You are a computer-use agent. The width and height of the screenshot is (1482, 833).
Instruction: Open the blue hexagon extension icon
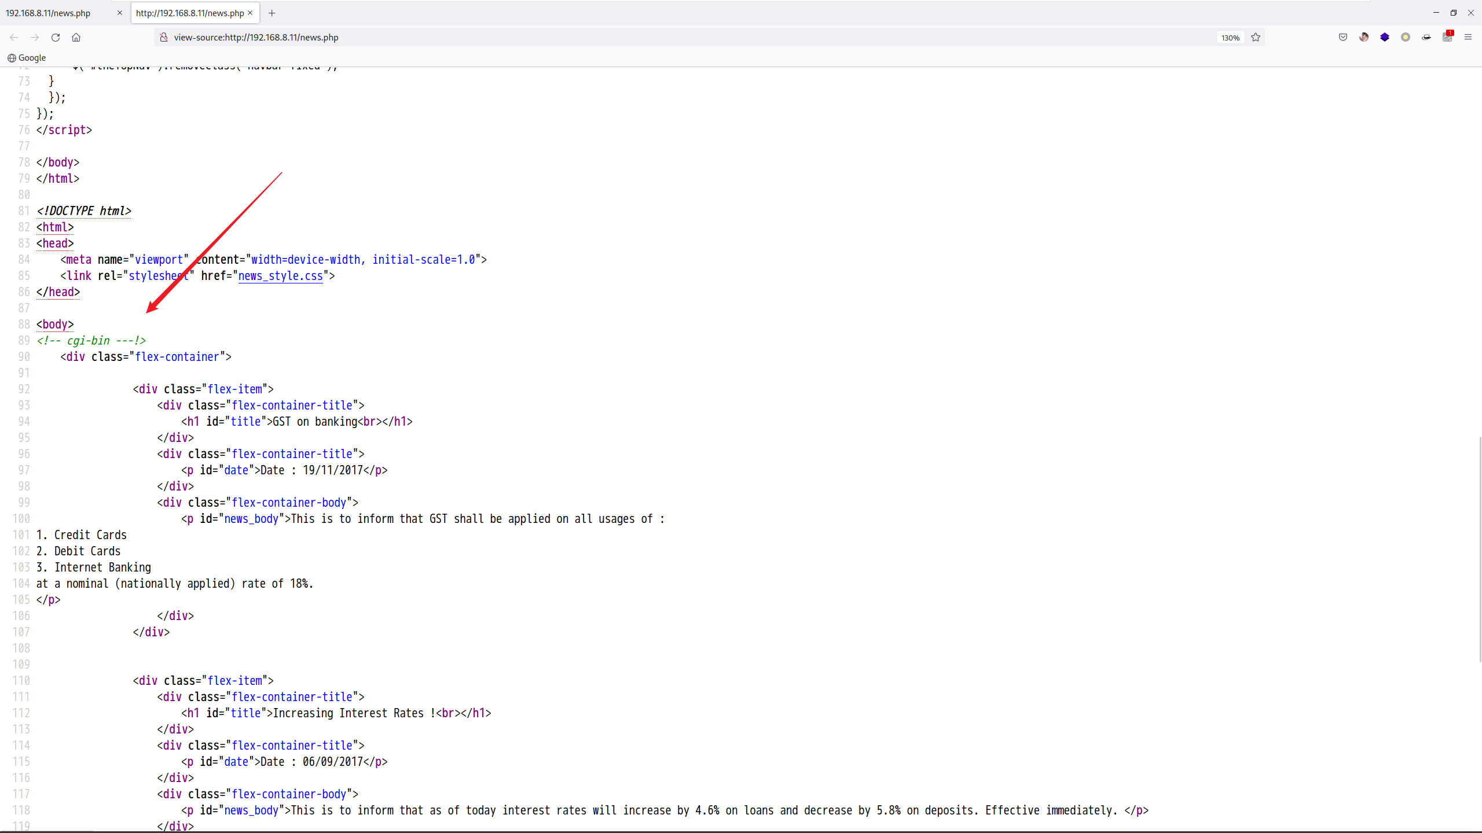click(1385, 37)
